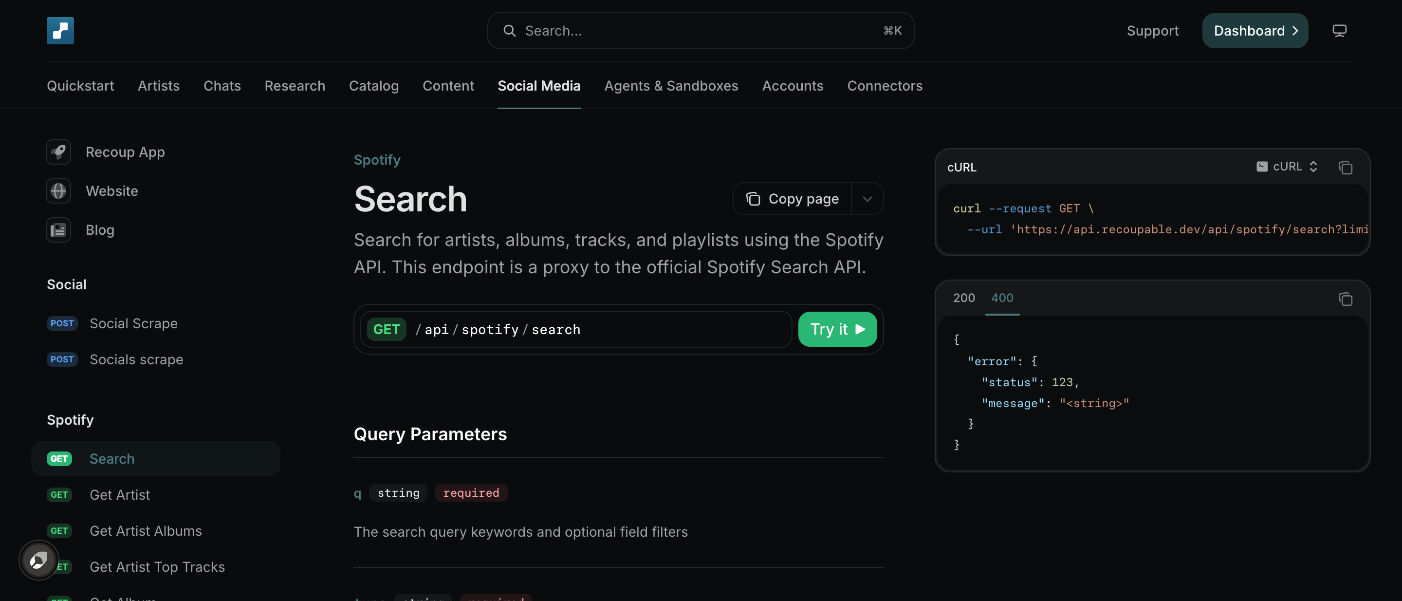Click the /api/spotify/search endpoint path
This screenshot has height=601, width=1402.
[498, 329]
